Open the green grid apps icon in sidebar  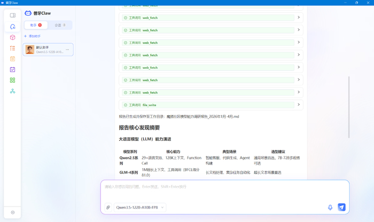coord(12,80)
